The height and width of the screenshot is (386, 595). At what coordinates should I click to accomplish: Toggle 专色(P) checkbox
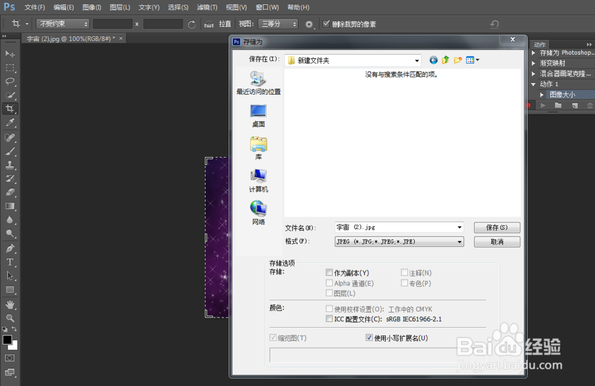click(405, 283)
